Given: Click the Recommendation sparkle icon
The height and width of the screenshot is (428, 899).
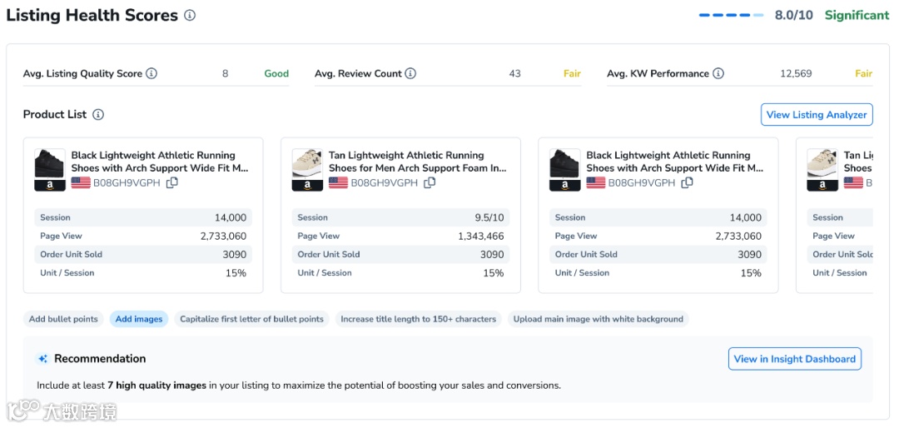Looking at the screenshot, I should pyautogui.click(x=42, y=359).
